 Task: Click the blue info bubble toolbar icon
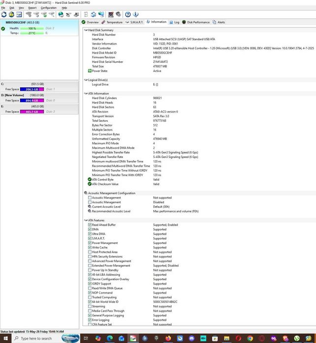pyautogui.click(x=136, y=14)
